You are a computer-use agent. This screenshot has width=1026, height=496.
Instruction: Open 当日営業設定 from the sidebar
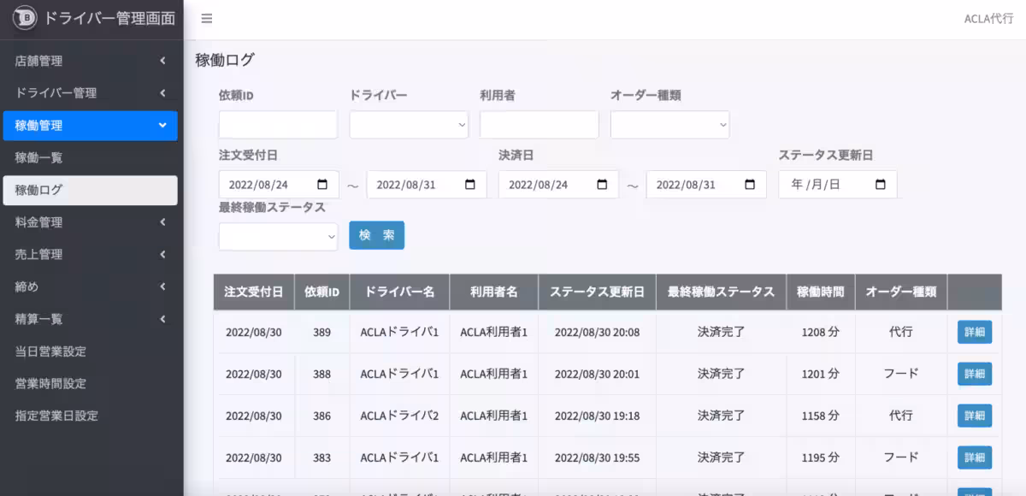click(x=50, y=351)
